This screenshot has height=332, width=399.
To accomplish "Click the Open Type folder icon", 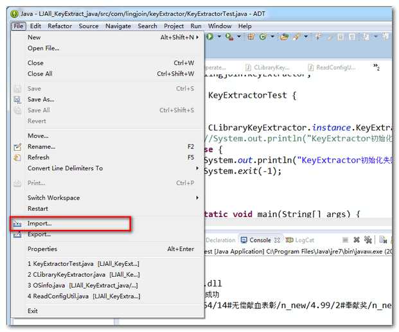I will tap(284, 37).
